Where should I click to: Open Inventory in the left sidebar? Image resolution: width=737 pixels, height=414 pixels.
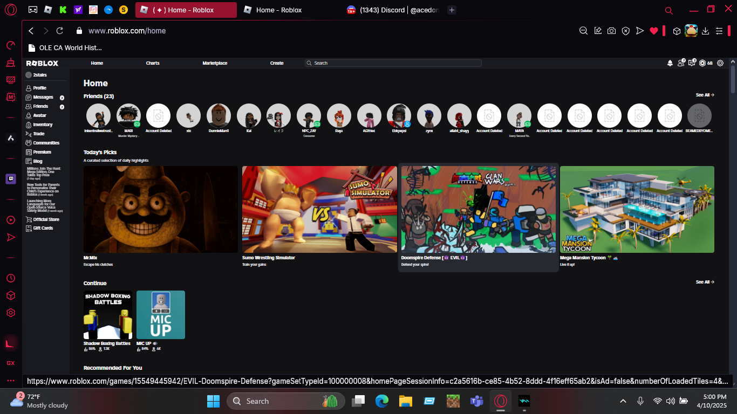(x=43, y=125)
